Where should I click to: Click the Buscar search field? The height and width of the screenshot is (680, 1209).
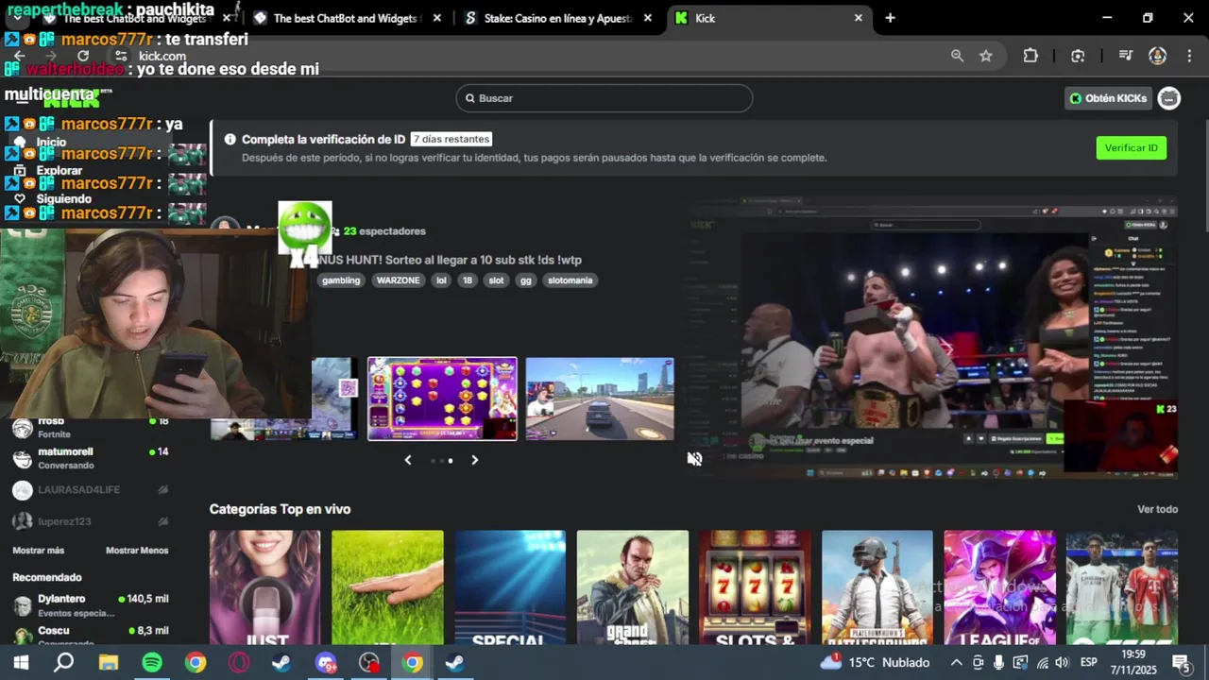pos(604,98)
